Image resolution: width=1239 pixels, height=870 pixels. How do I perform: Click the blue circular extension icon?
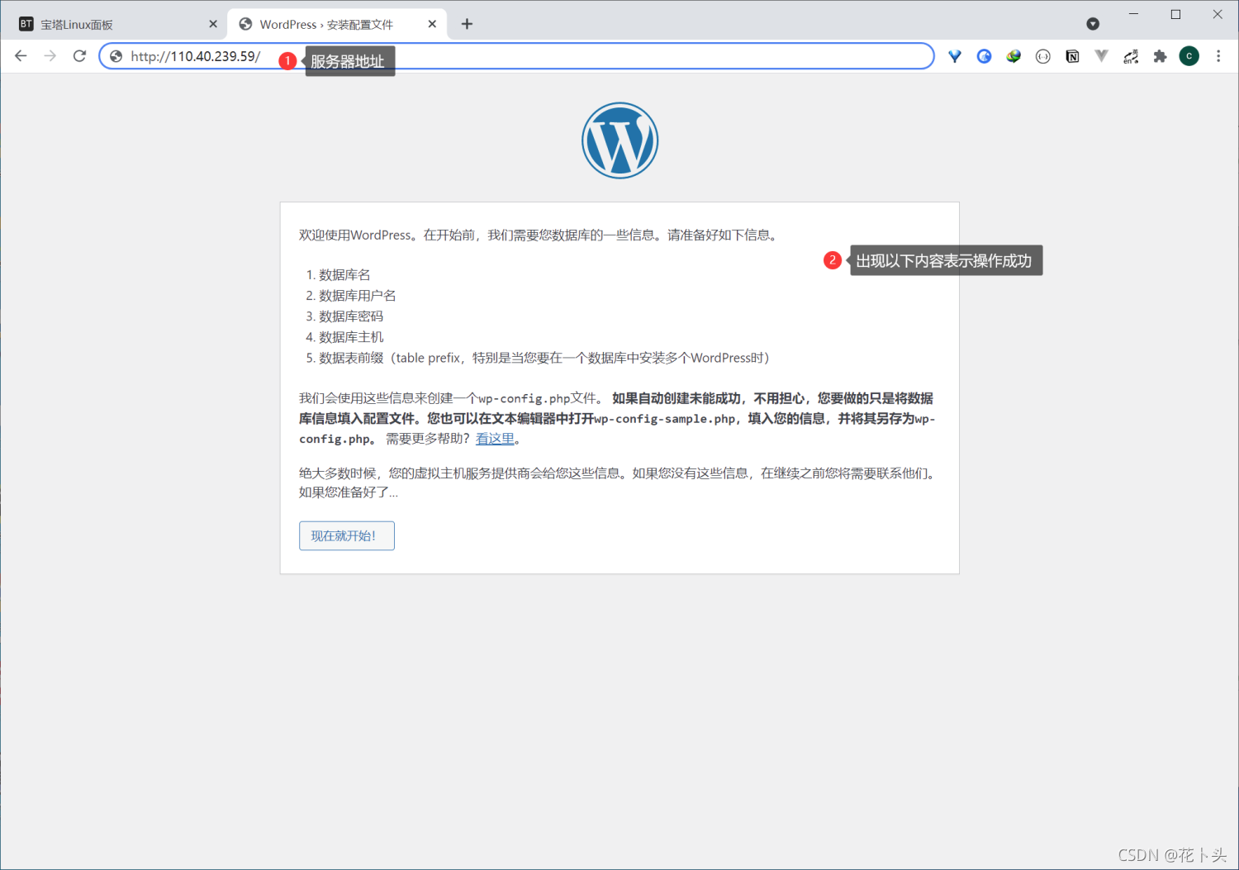click(984, 56)
